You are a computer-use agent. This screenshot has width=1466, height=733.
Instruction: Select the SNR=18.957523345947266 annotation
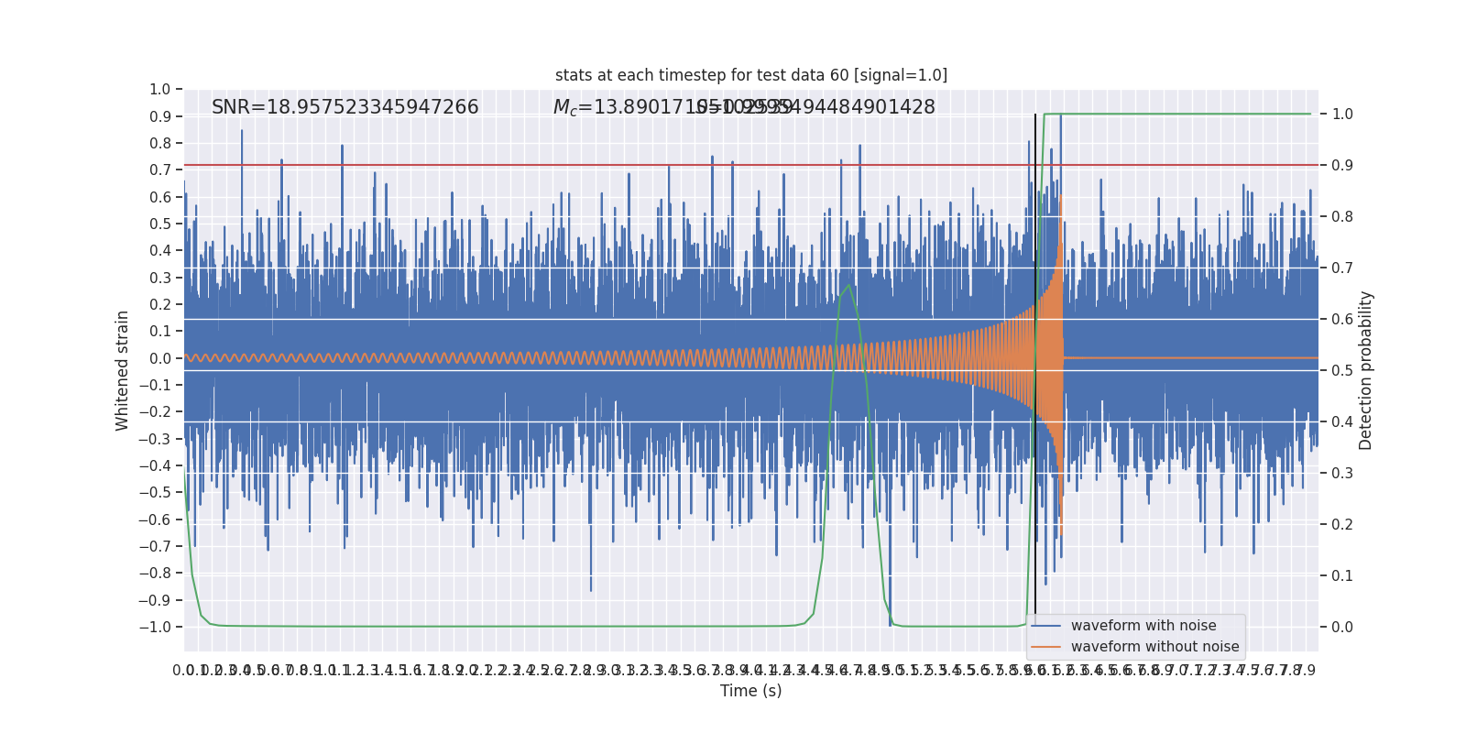pos(345,107)
